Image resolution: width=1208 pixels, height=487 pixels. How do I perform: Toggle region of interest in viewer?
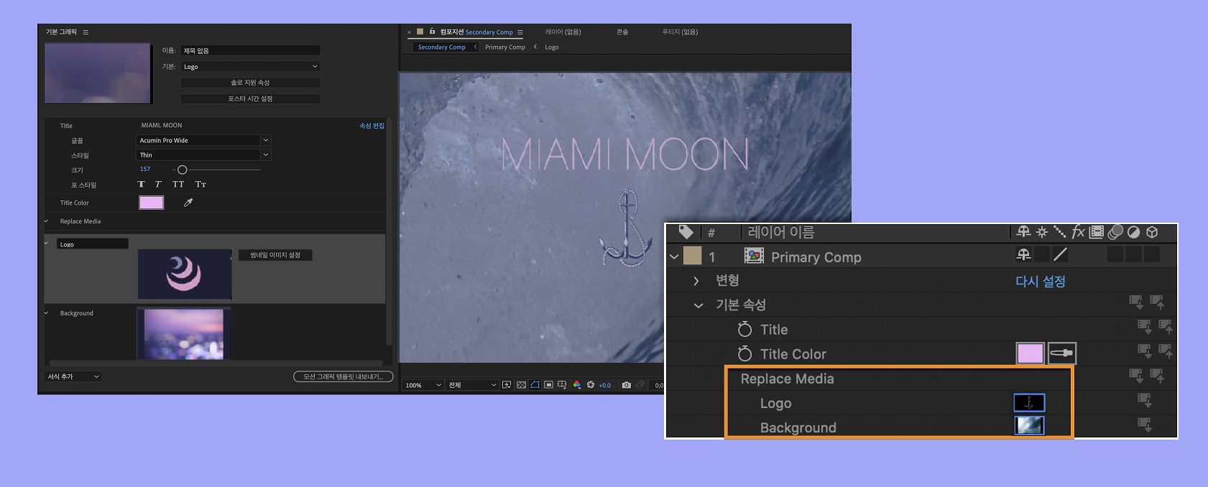coord(548,385)
